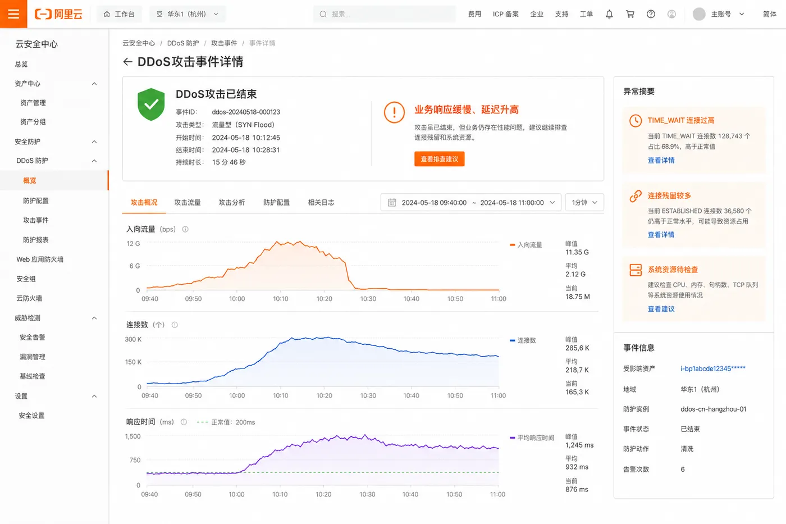Click the user profile circle icon
The width and height of the screenshot is (786, 524).
tap(671, 14)
